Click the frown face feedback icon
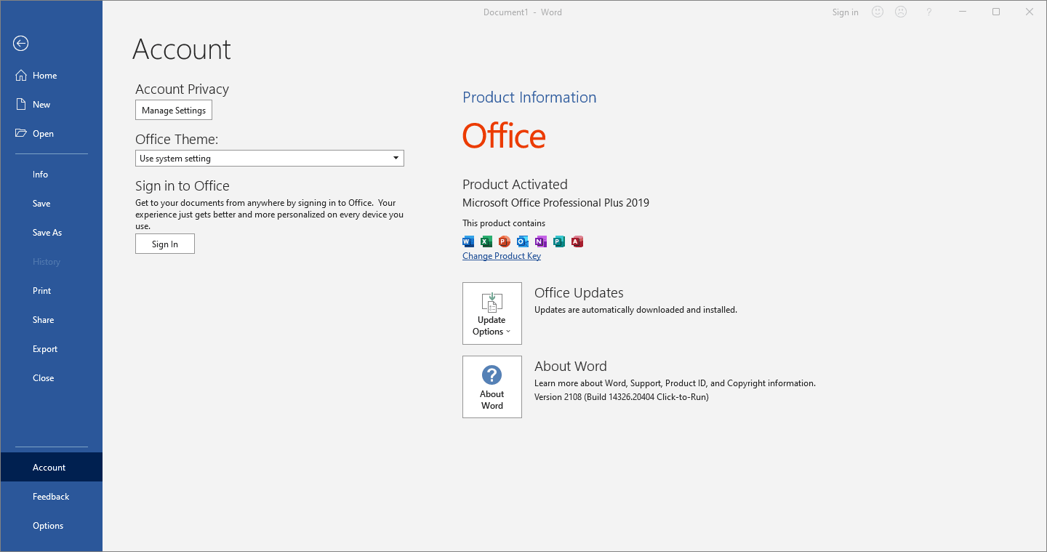The height and width of the screenshot is (552, 1047). pos(901,12)
